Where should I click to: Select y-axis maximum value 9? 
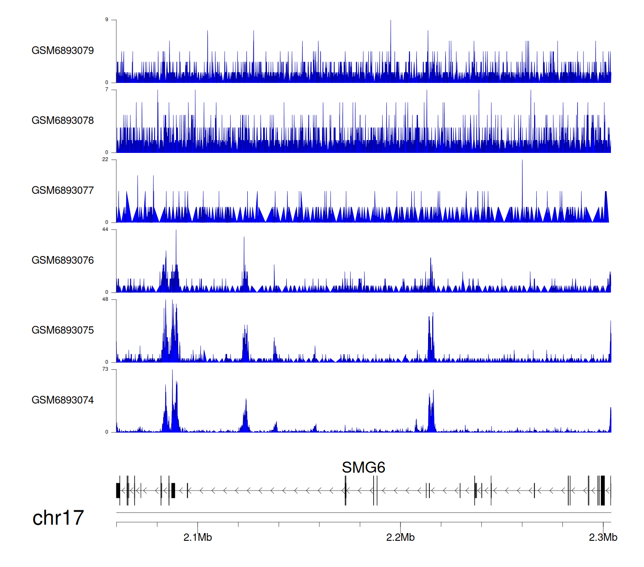click(106, 20)
